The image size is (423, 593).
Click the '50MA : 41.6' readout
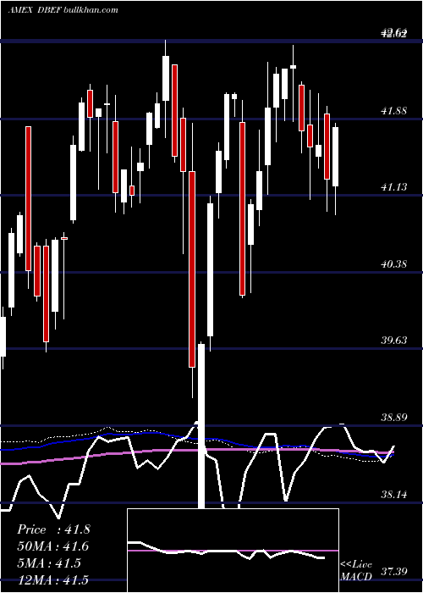pos(53,546)
